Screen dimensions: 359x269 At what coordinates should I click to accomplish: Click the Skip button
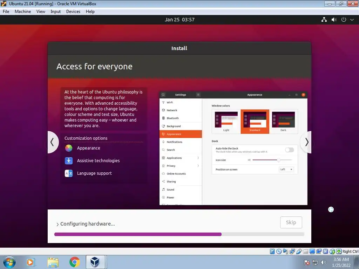[x=291, y=222]
